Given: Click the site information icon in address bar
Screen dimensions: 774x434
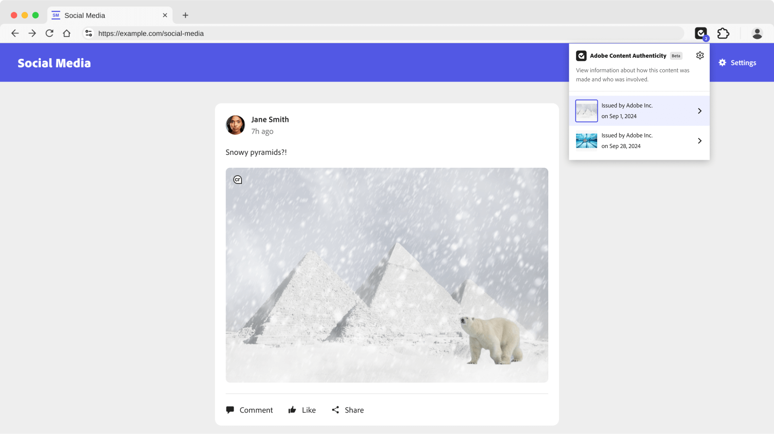Looking at the screenshot, I should click(88, 33).
